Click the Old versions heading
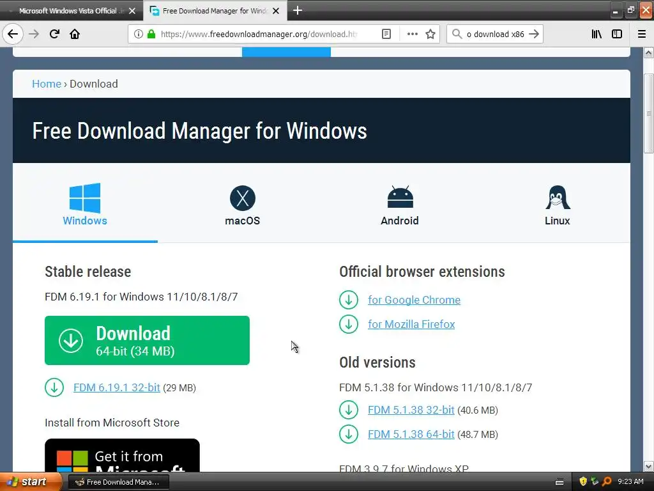Image resolution: width=654 pixels, height=491 pixels. coord(377,362)
